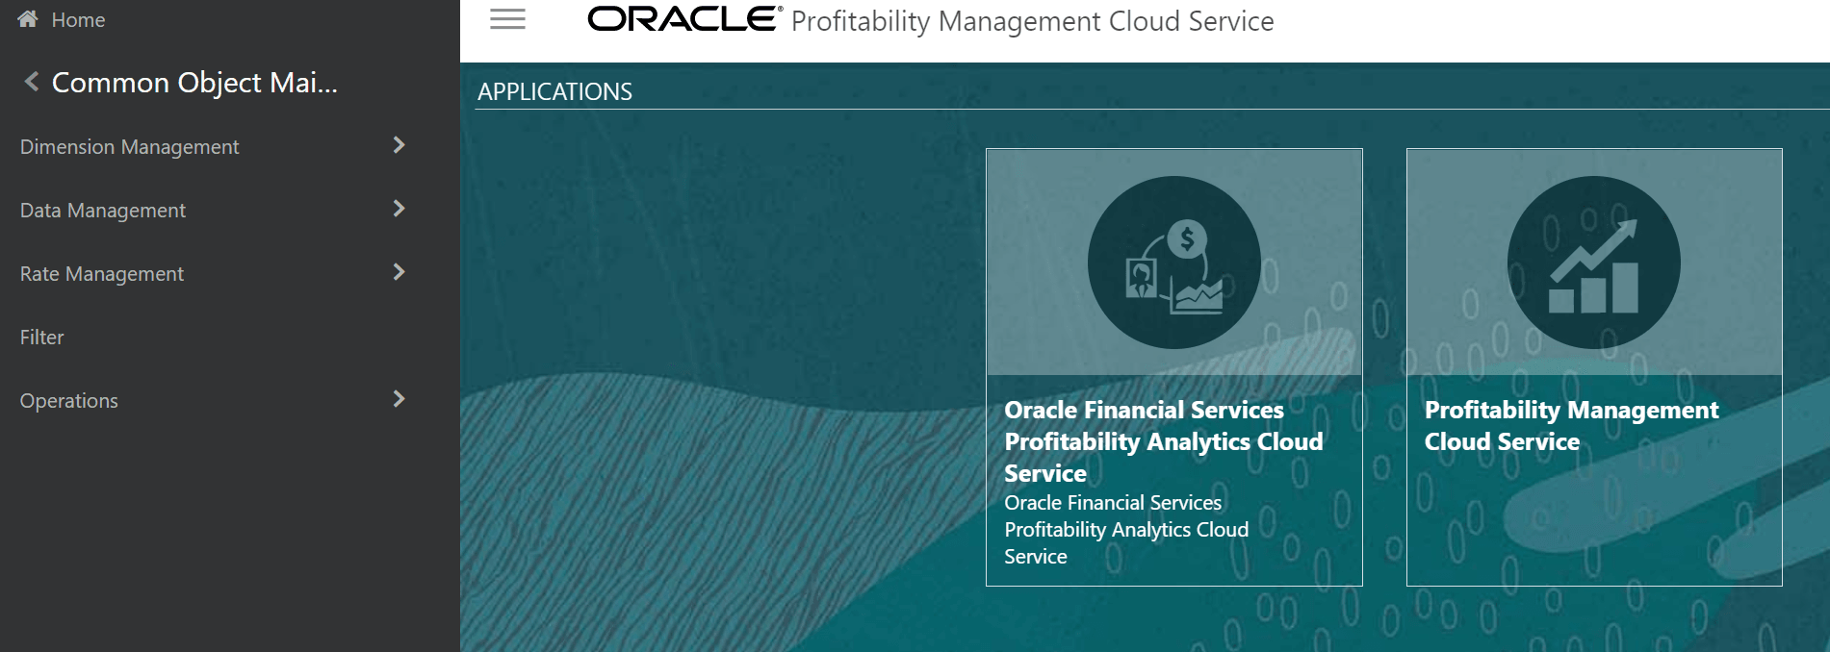Screen dimensions: 1830x652
Task: Click the dollar-sign analytics icon on the left tile
Action: [x=1185, y=234]
